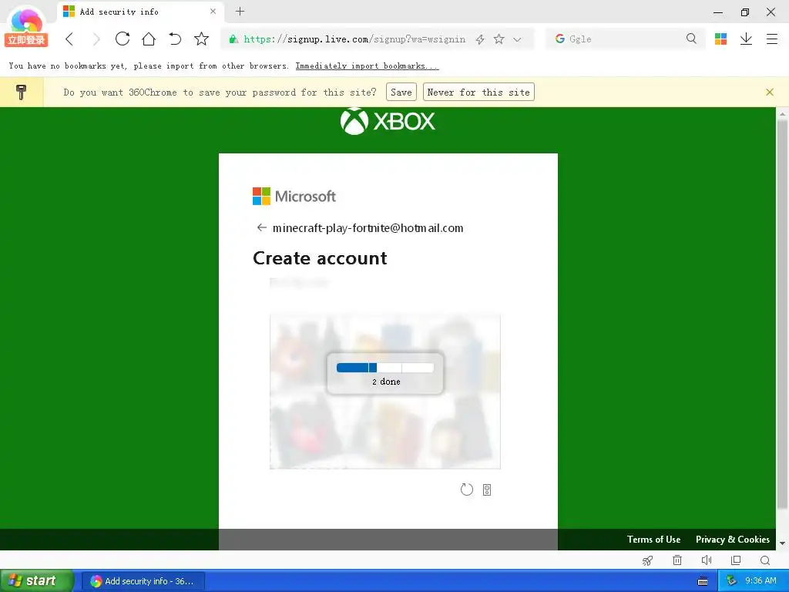Go back using arrow beside email address
789x592 pixels.
pos(262,227)
